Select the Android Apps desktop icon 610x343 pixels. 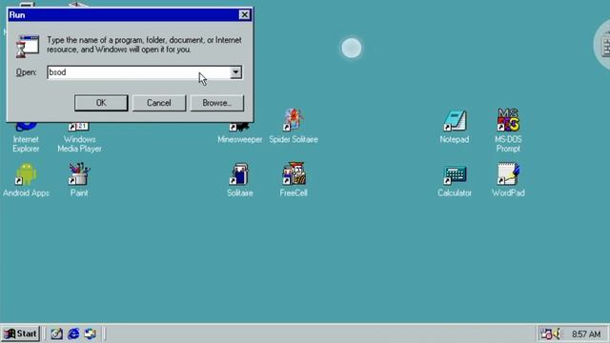(26, 180)
